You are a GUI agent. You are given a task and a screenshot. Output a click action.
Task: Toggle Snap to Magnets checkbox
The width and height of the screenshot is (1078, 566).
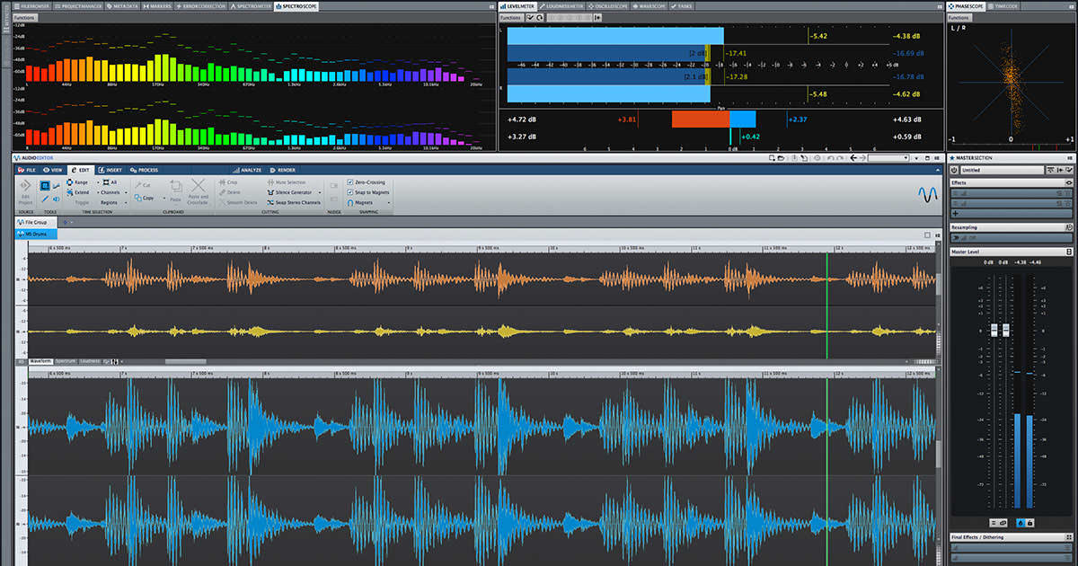click(350, 192)
